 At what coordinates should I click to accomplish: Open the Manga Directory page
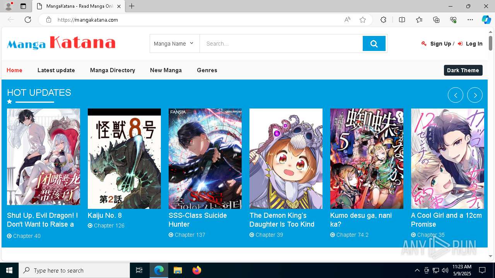[113, 70]
